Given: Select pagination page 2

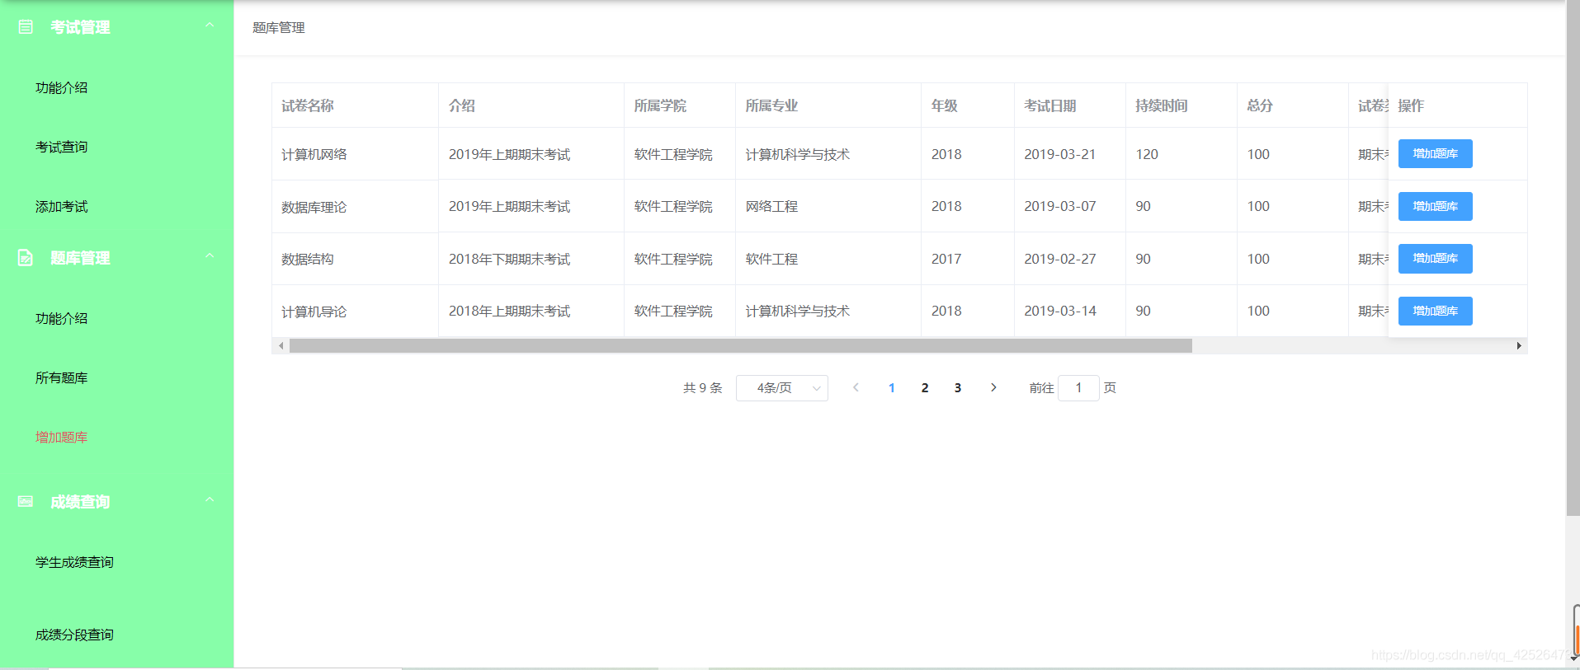Looking at the screenshot, I should click(x=925, y=387).
